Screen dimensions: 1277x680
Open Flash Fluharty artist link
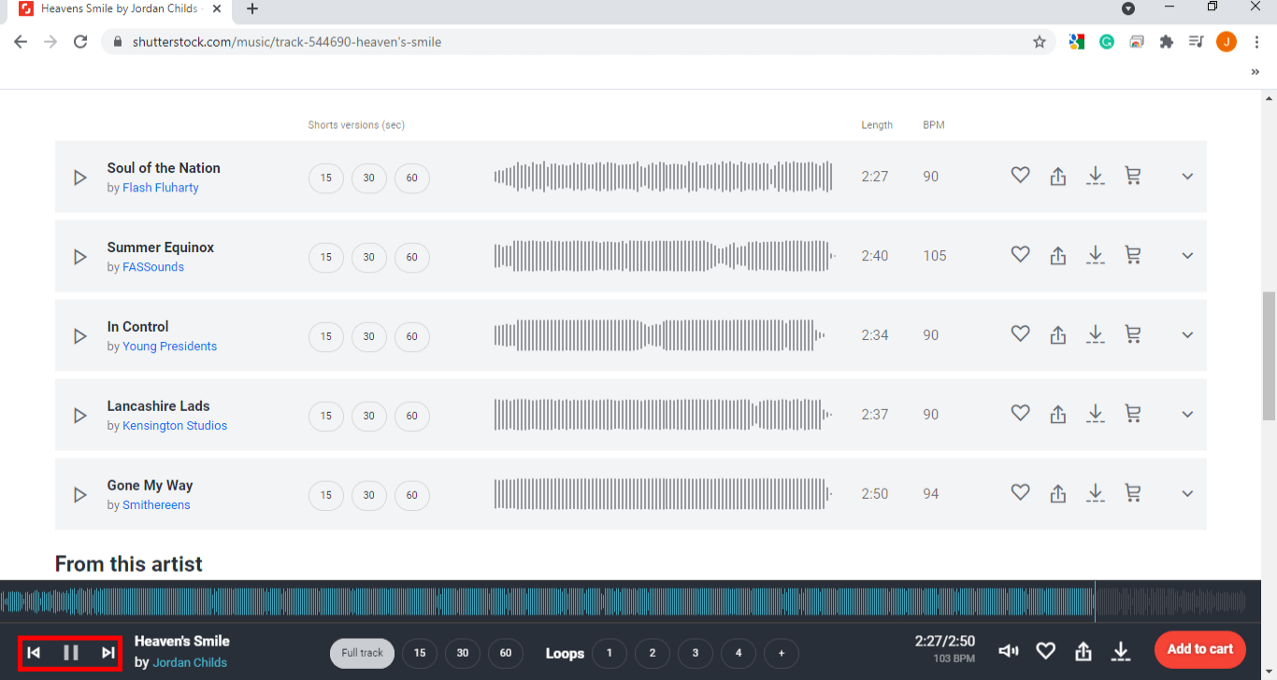coord(161,188)
